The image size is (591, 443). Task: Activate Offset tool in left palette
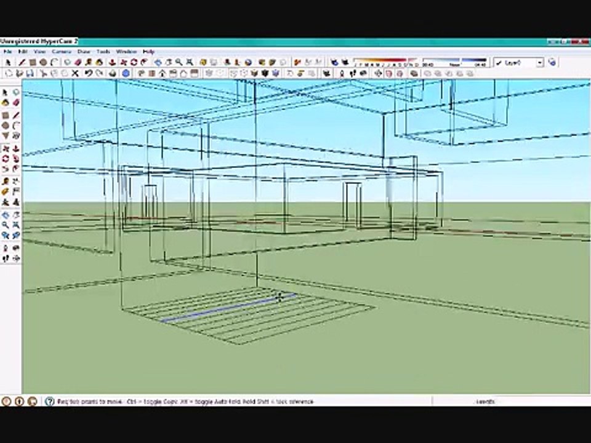[16, 169]
